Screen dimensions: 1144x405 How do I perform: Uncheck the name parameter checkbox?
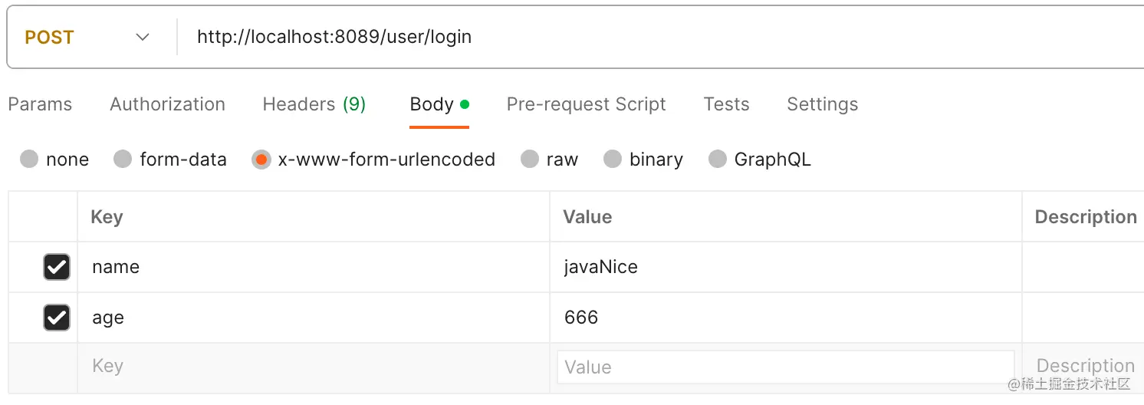57,267
